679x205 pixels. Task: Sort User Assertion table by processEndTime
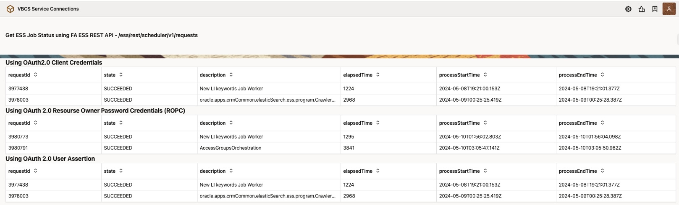point(603,171)
